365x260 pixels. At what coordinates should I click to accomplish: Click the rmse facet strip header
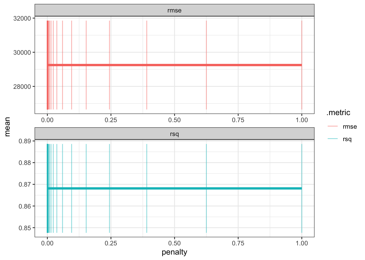174,11
